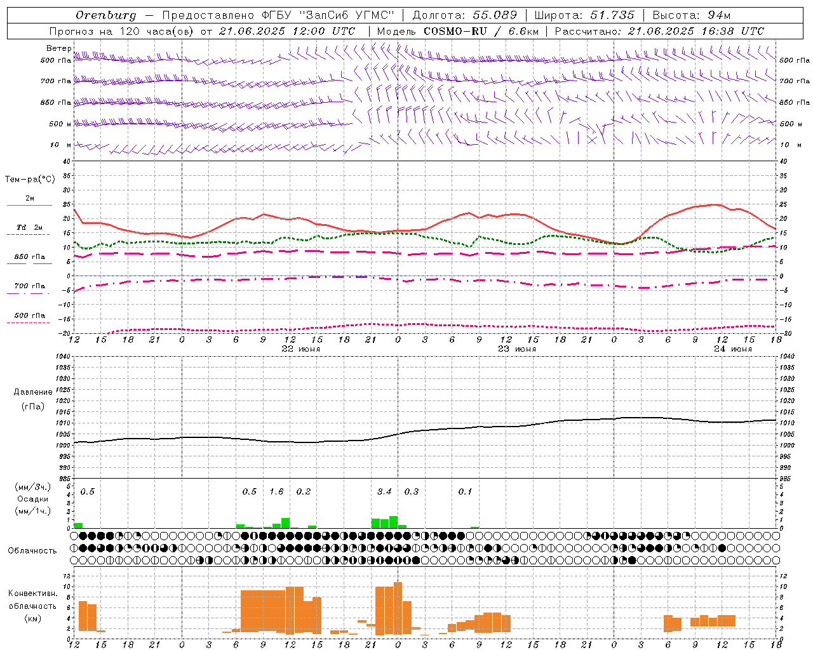The image size is (813, 650).
Task: Click the "24 июня" date label
Action: coord(733,349)
